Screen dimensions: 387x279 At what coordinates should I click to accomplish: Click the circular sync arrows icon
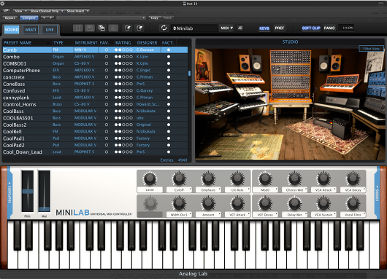click(x=164, y=28)
